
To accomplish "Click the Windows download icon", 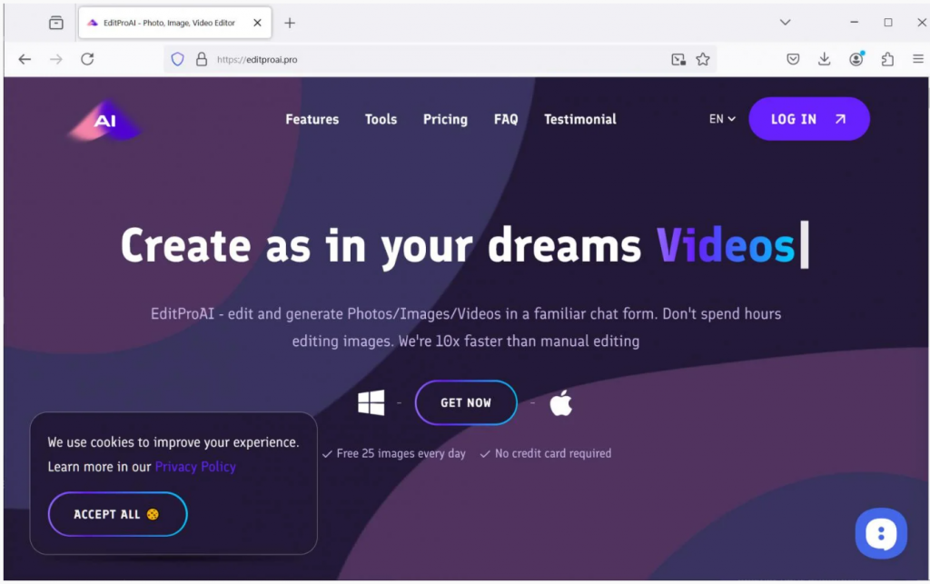I will coord(371,402).
